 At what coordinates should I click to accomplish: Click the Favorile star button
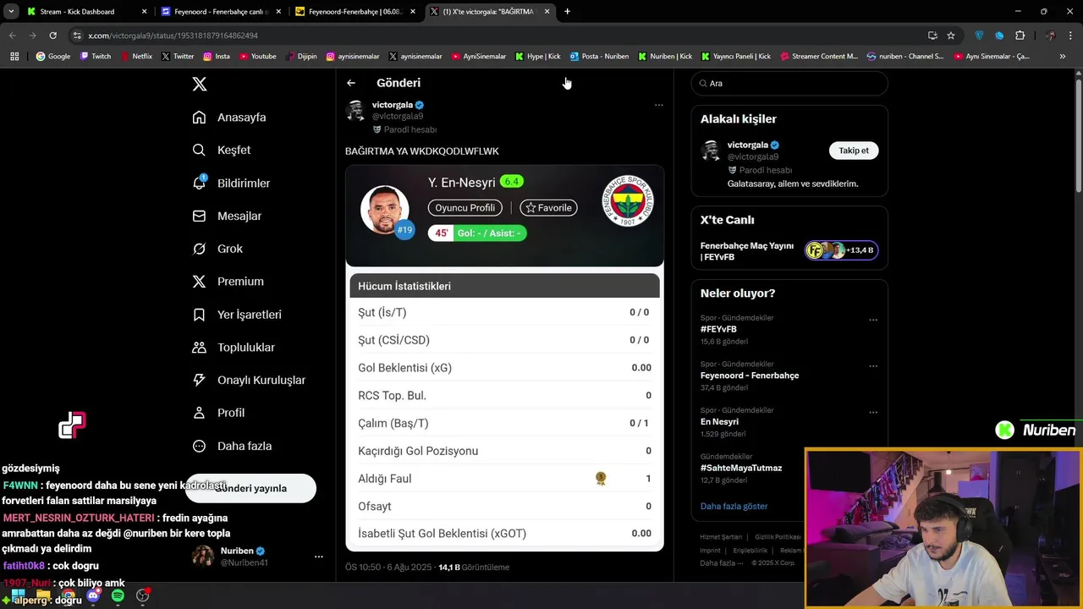[x=548, y=208]
